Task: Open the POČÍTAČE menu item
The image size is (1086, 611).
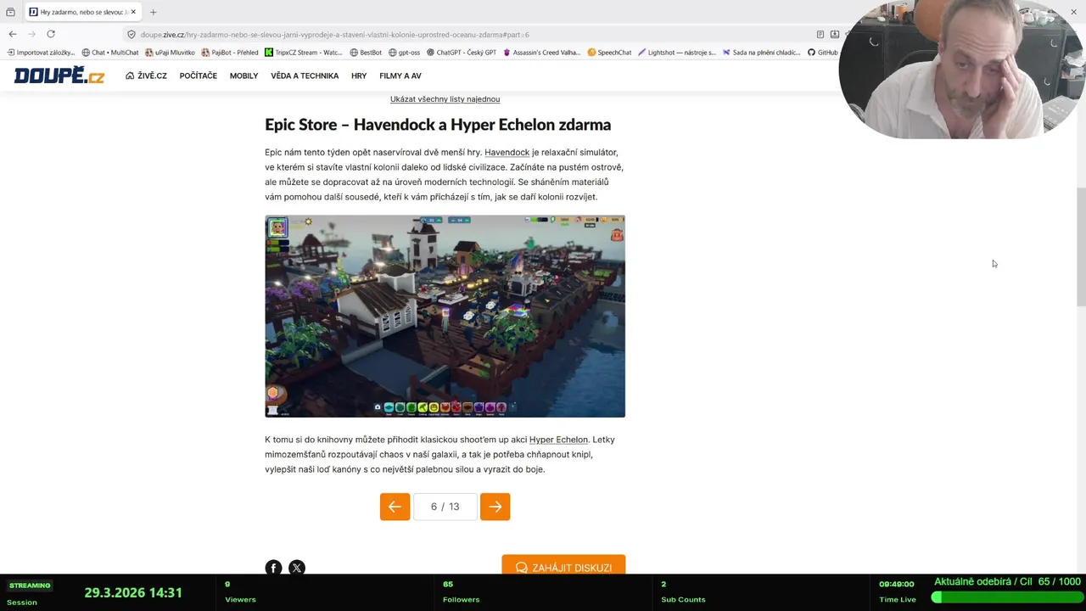Action: (x=198, y=76)
